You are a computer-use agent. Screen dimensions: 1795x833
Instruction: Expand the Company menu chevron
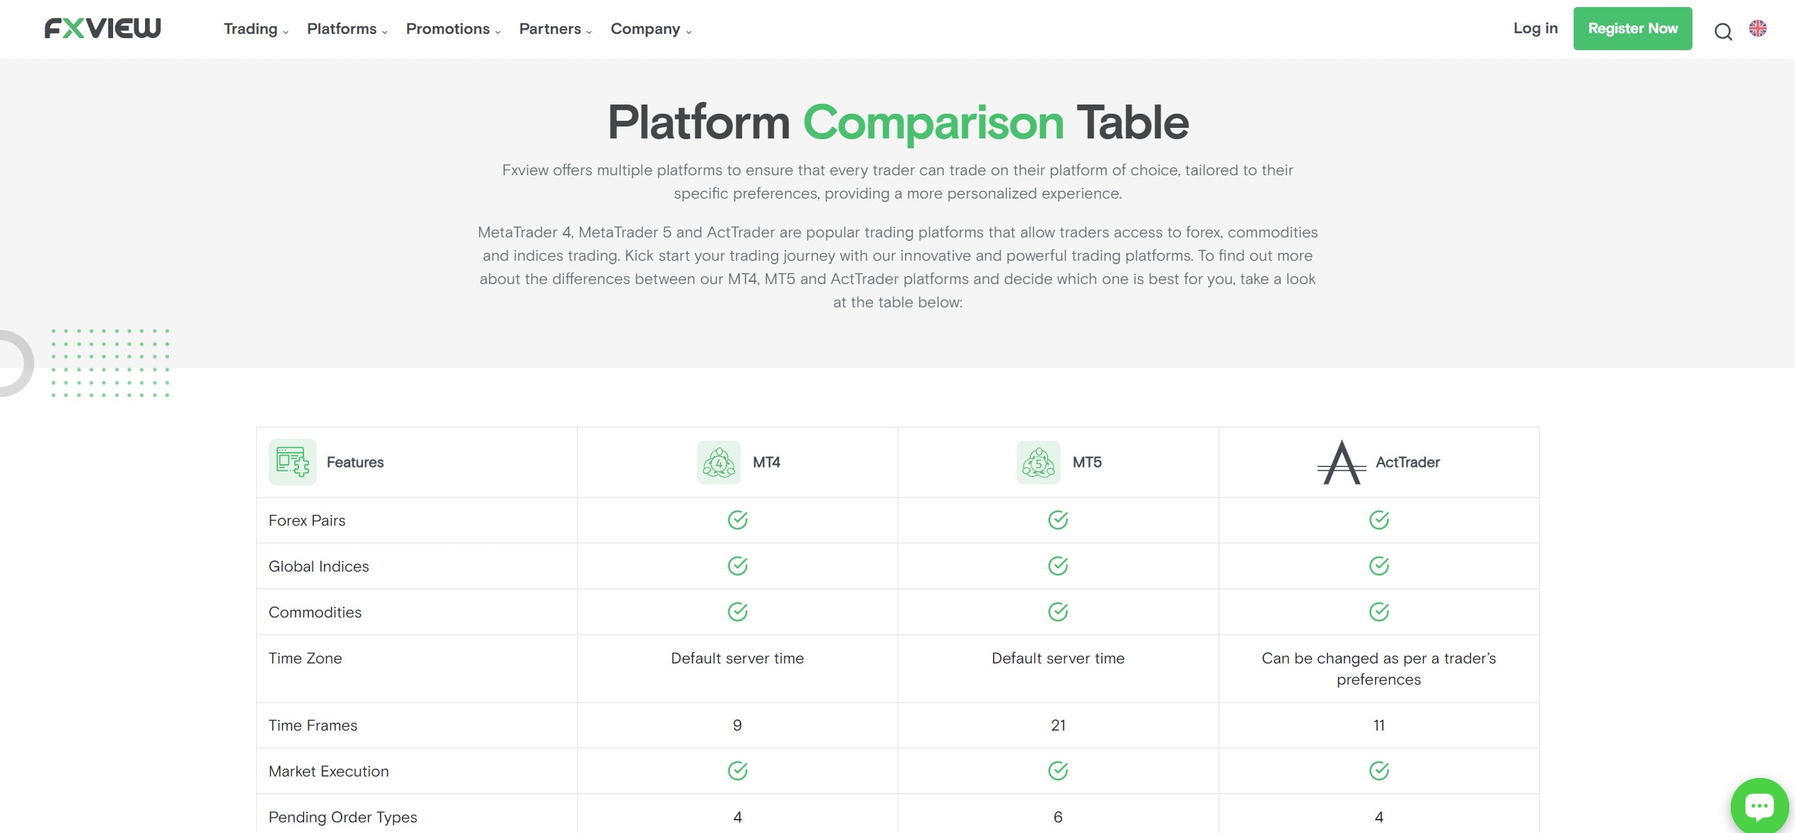point(689,32)
